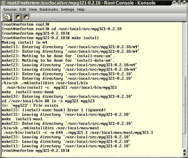Open the Bookmarks menu

click(49, 9)
